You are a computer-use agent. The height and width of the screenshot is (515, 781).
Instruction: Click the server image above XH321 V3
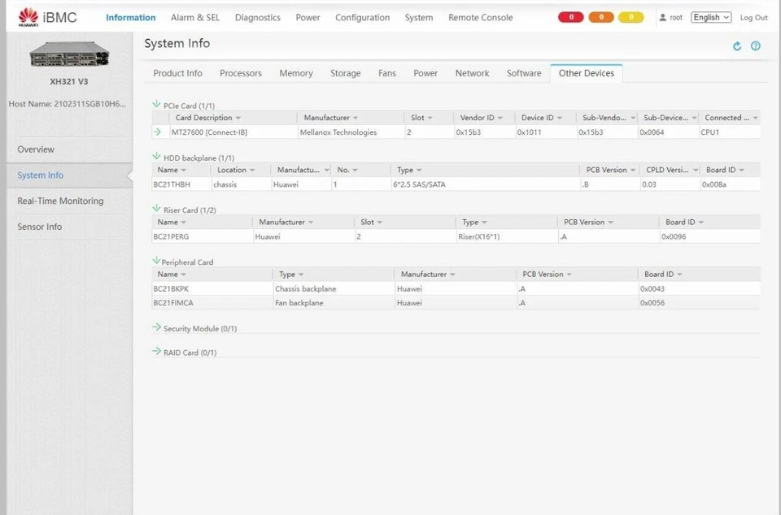pyautogui.click(x=68, y=54)
